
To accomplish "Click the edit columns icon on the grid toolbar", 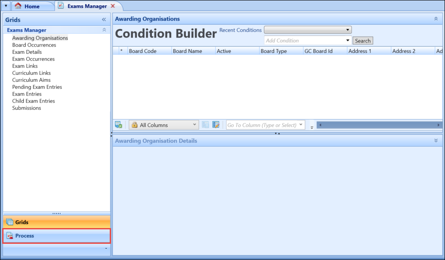I will pos(216,124).
